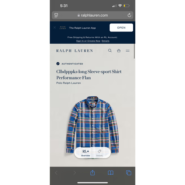The image size is (185, 185).
Task: Switch to the Details tab
Action: pos(99,153)
